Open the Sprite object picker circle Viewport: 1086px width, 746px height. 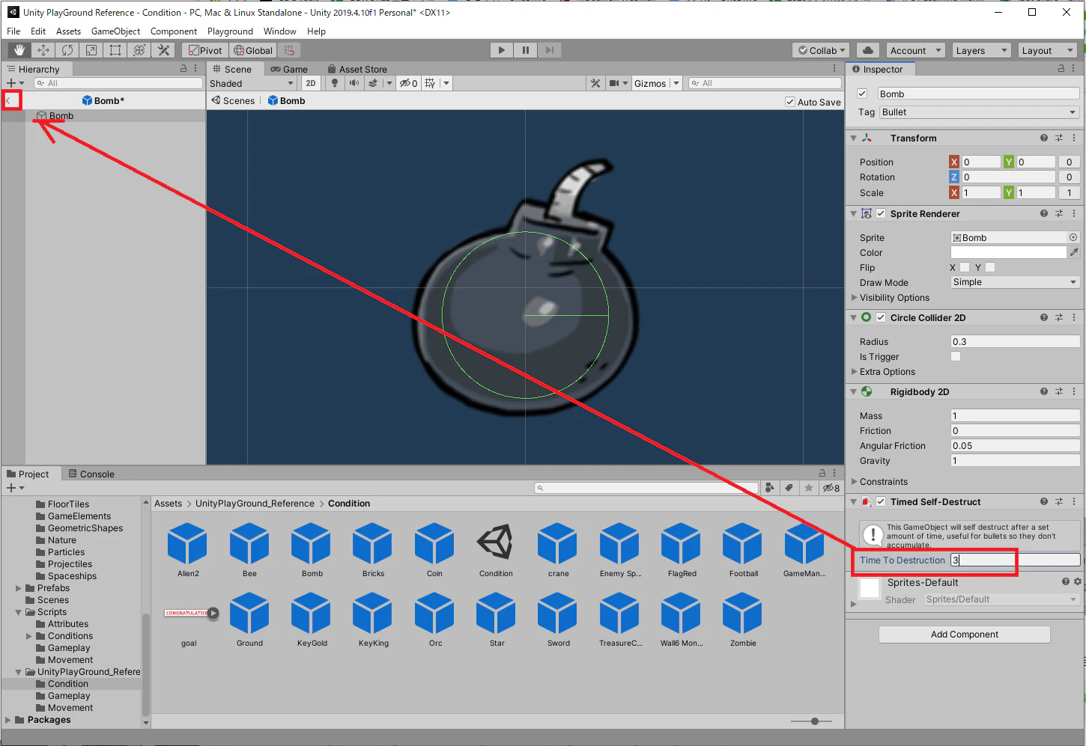(x=1073, y=237)
